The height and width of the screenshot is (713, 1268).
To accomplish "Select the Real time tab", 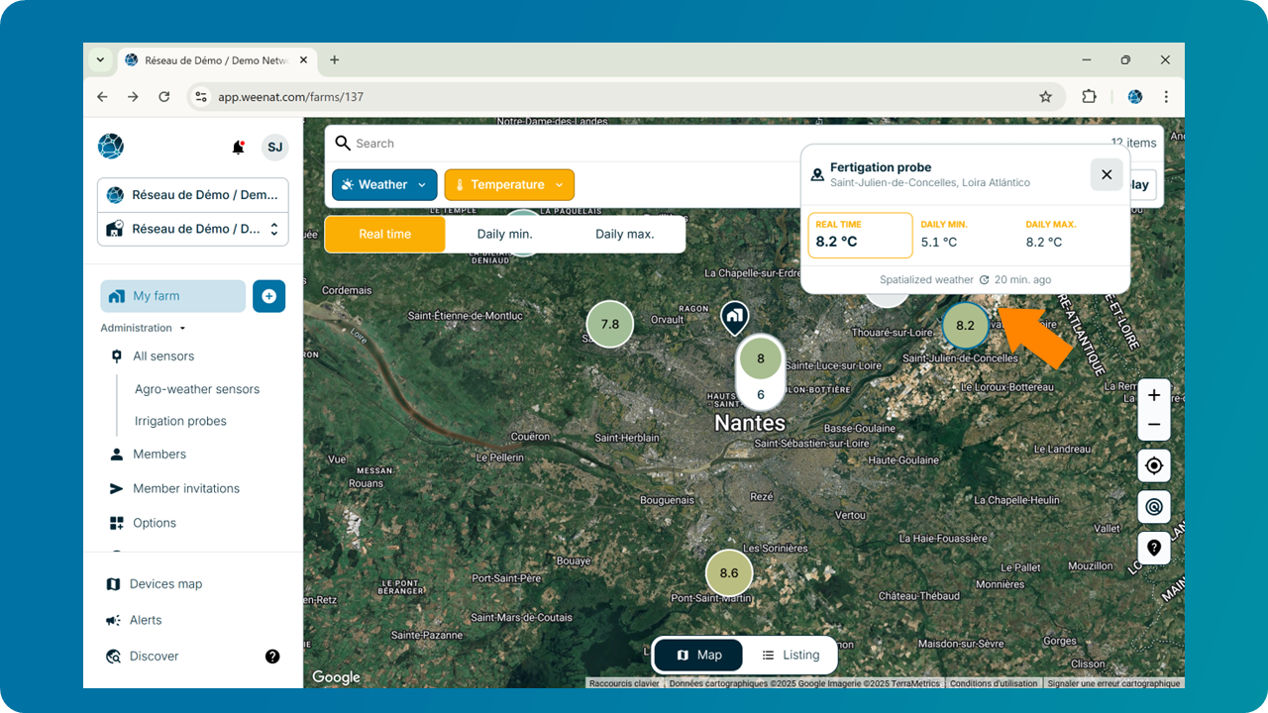I will pyautogui.click(x=385, y=235).
